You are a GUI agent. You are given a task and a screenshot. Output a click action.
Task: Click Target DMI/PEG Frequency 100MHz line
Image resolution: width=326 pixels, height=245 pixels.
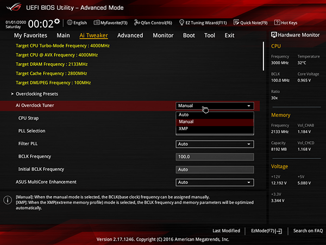click(53, 83)
